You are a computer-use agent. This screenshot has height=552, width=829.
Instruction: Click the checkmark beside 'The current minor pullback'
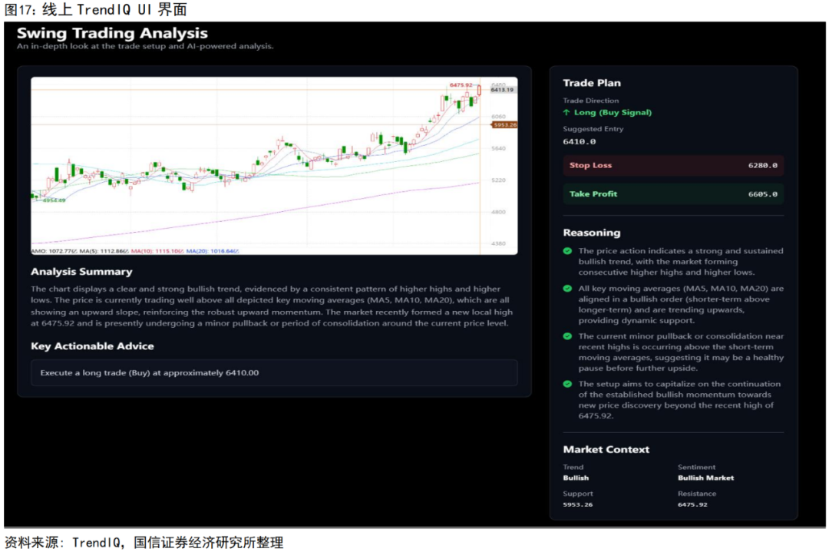coord(567,336)
